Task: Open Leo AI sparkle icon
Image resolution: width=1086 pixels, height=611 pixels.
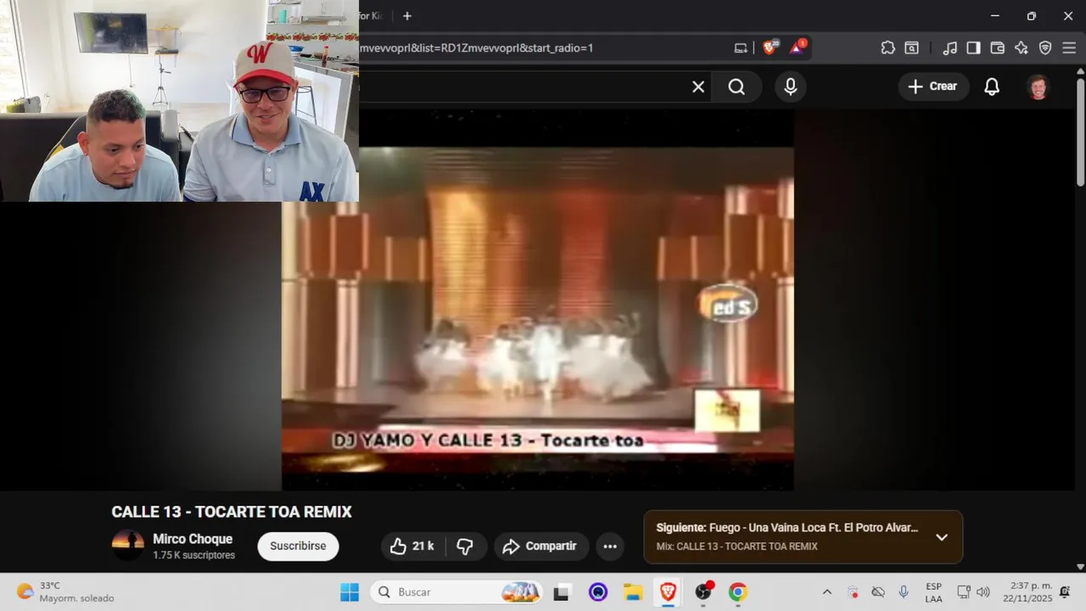Action: (1021, 48)
